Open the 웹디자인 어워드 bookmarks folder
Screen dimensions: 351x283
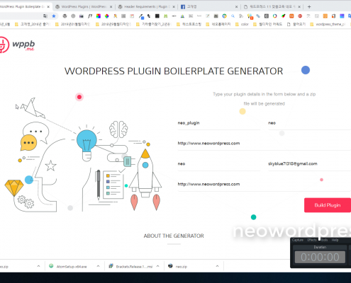click(267, 24)
